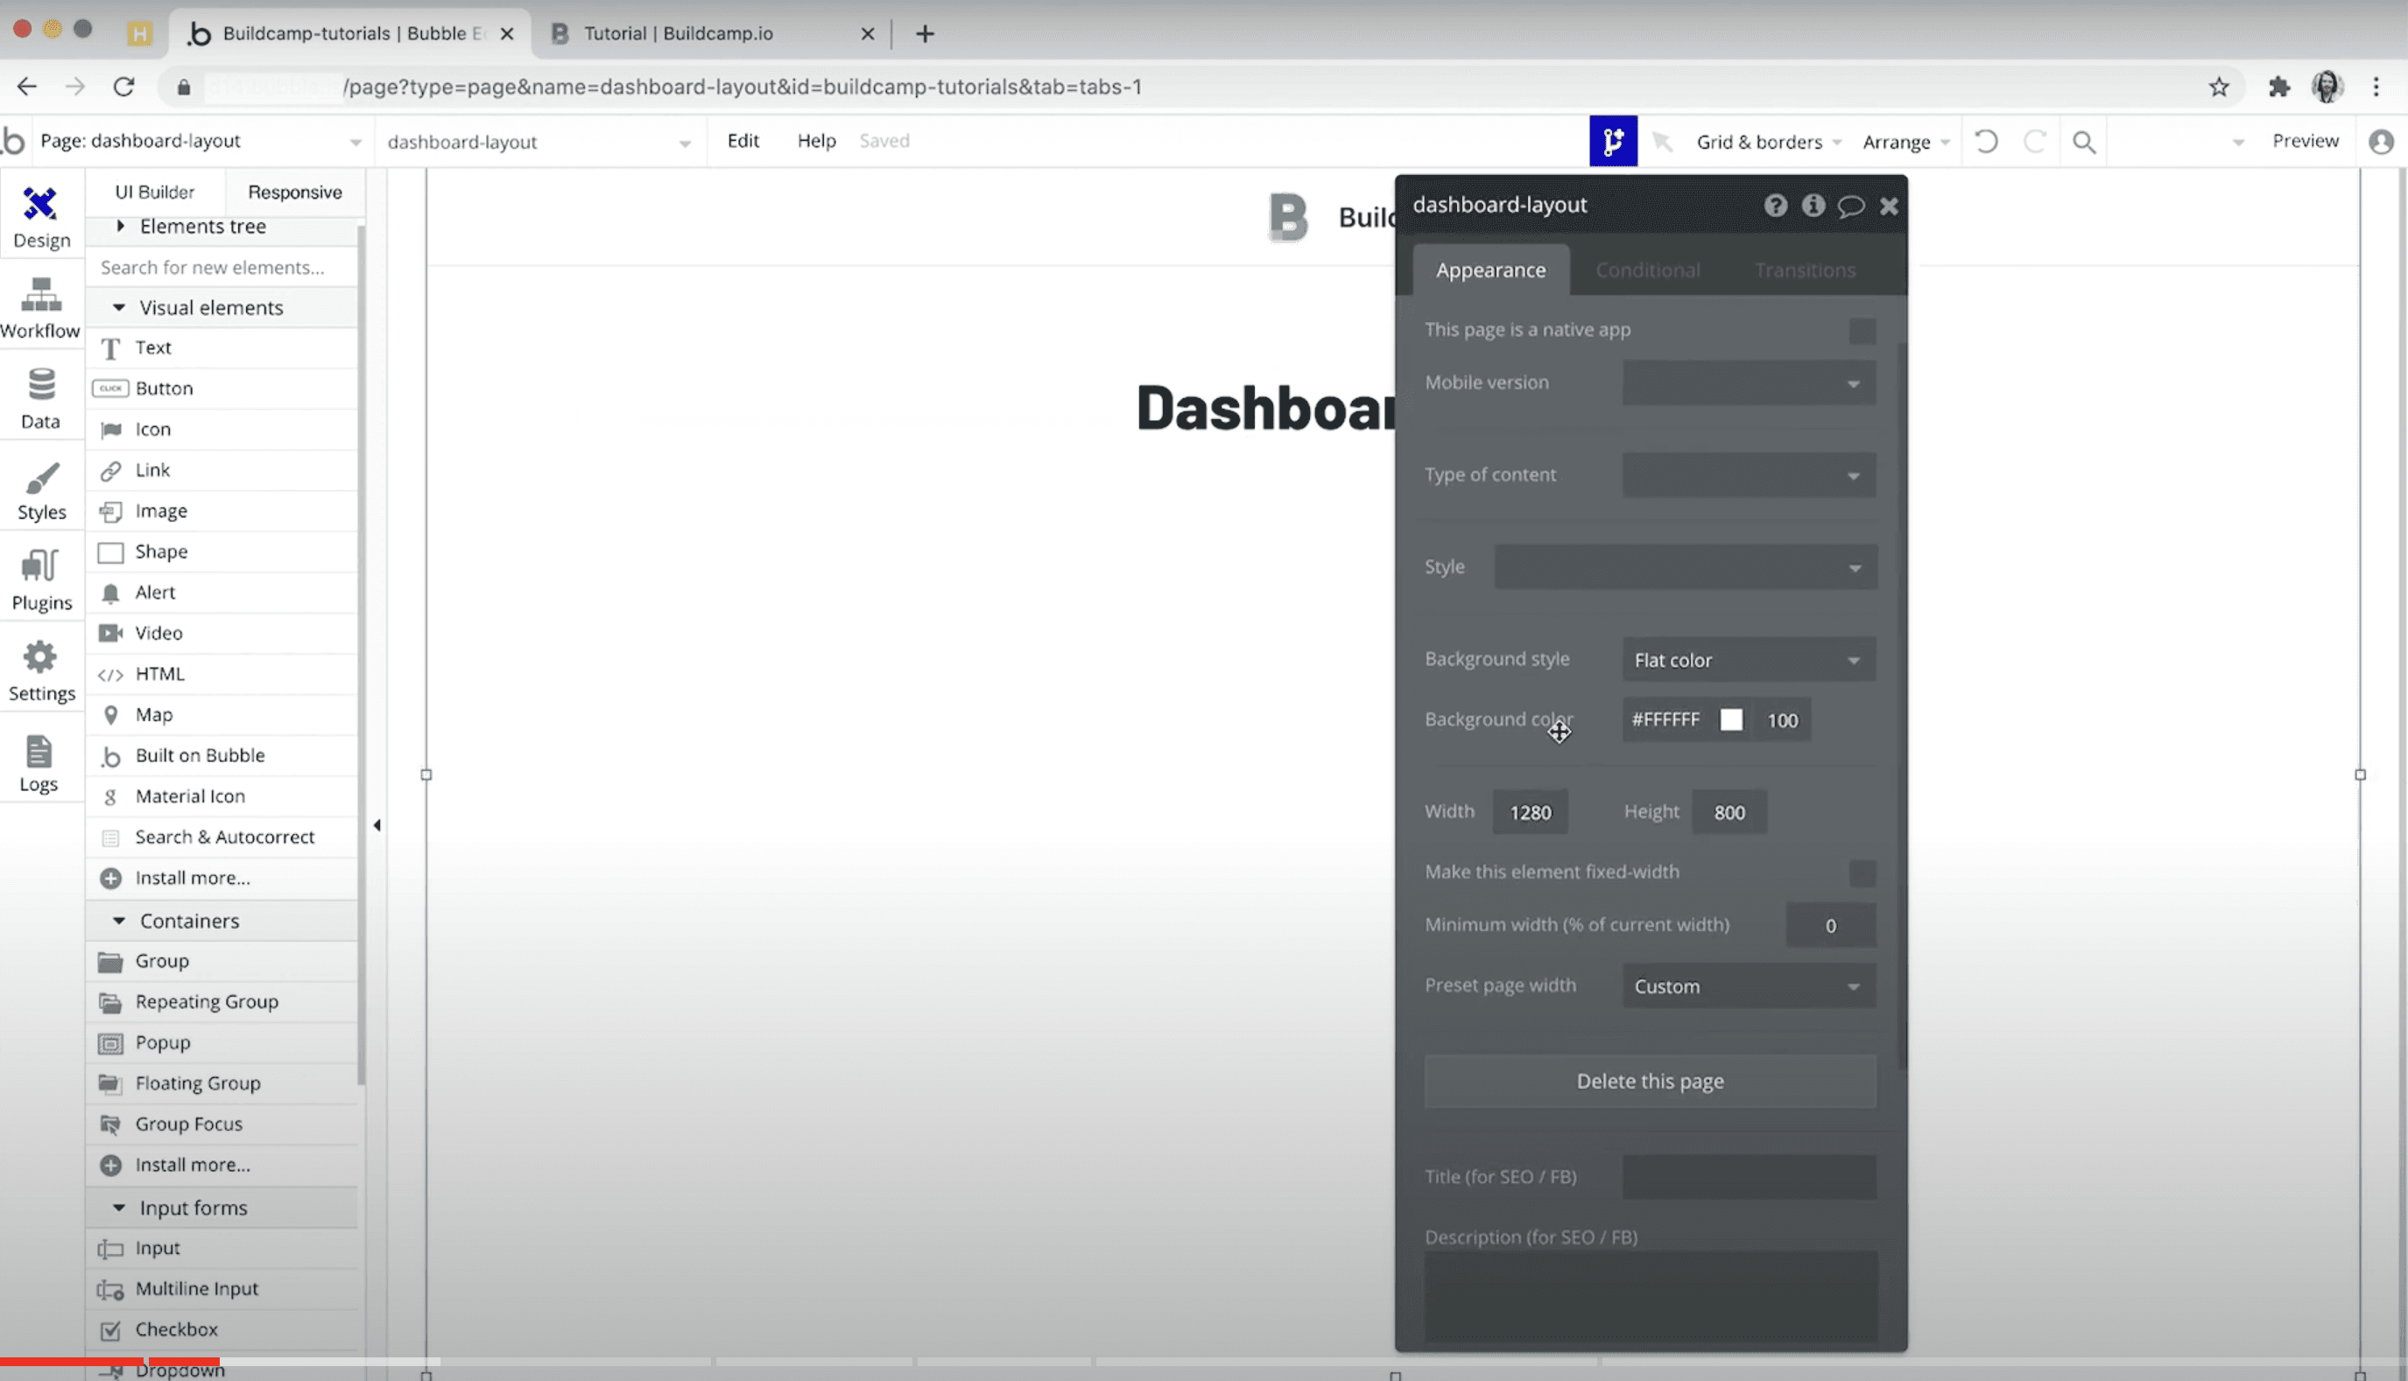The height and width of the screenshot is (1381, 2408).
Task: Click the Title SEO input field
Action: pos(1750,1176)
